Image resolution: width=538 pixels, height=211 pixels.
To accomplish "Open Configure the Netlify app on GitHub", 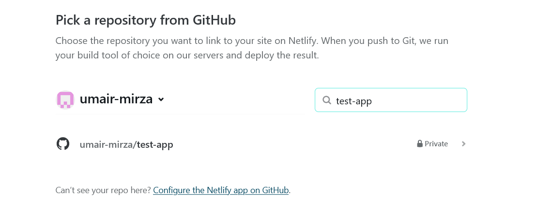I will pos(221,190).
